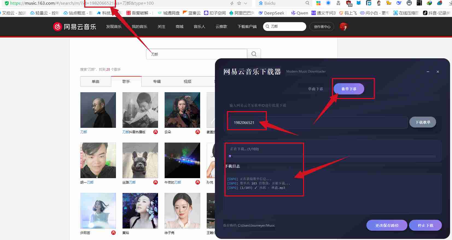Switch to the 专辑 search results tab

click(157, 82)
